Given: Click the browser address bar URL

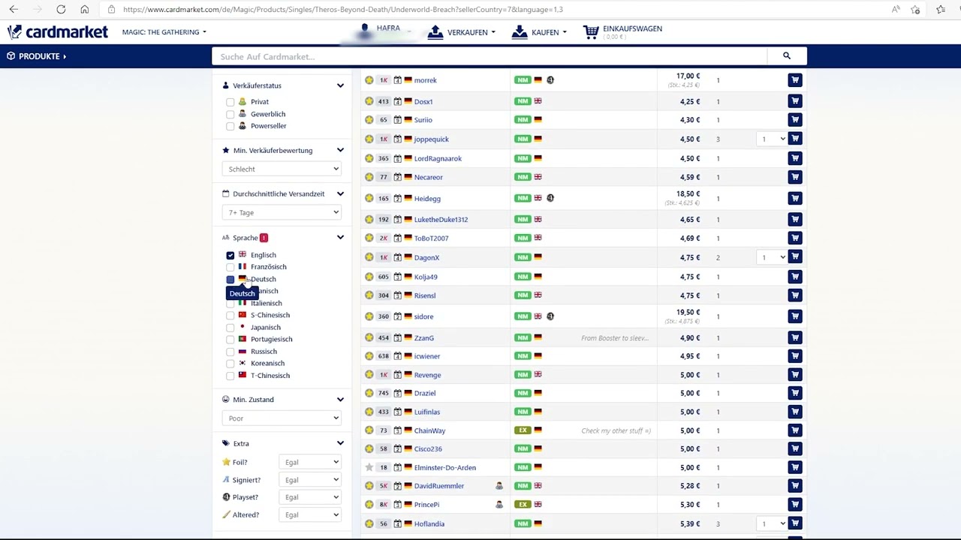Looking at the screenshot, I should [343, 9].
